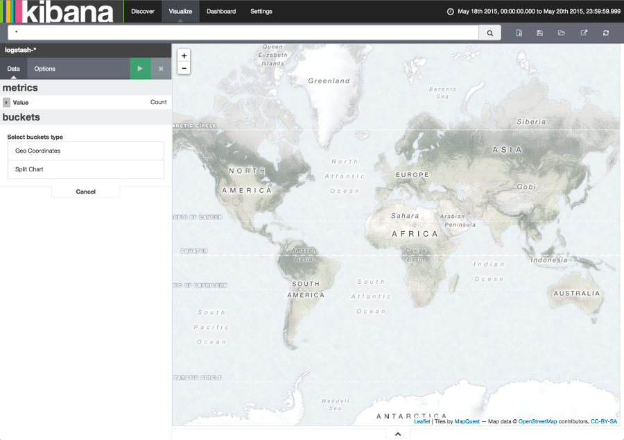624x440 pixels.
Task: Click the new visualization document icon
Action: (519, 32)
